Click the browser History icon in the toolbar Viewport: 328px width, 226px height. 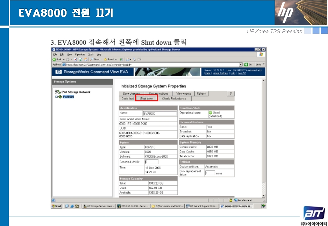coord(121,59)
